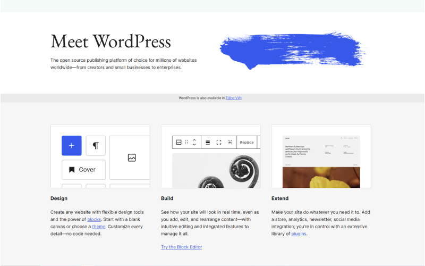Screen dimensions: 425x266
Task: Click the move down arrow in Build toolbar
Action: (194, 144)
